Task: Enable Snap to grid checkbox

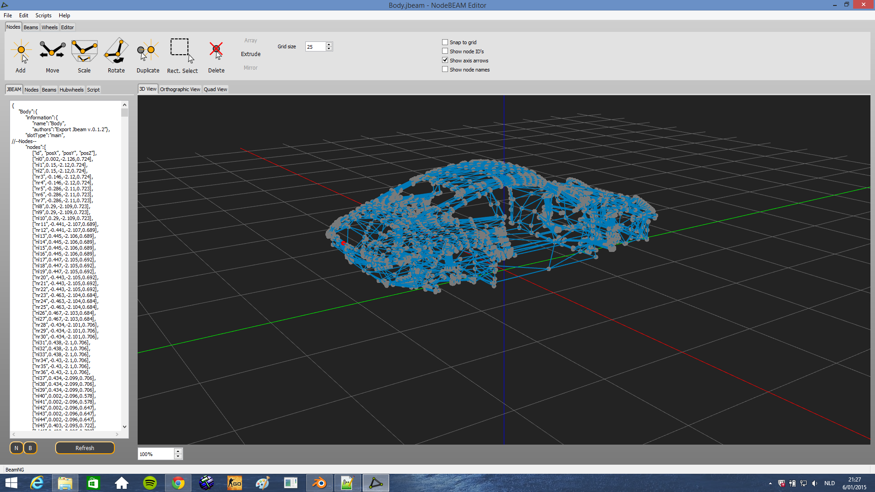Action: coord(445,42)
